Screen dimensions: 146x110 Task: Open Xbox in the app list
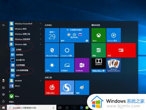coord(25,96)
